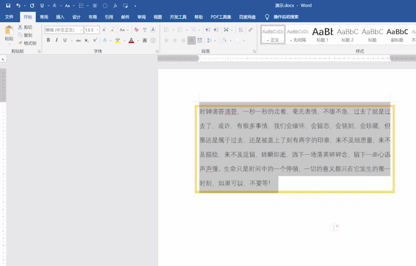Open the phonetic guide 文 icon
Viewport: 416px width, 266px height.
[x=145, y=30]
